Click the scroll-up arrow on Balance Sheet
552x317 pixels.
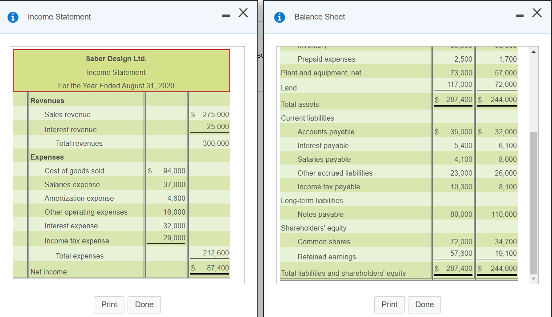point(533,51)
